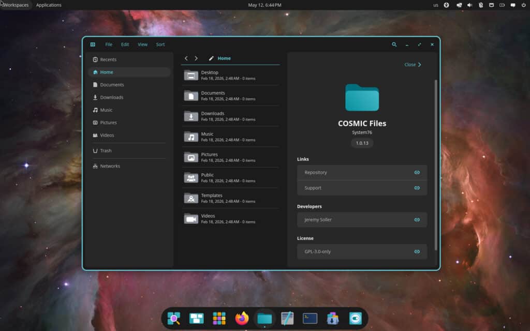The height and width of the screenshot is (331, 530).
Task: Open Music in the sidebar
Action: click(x=129, y=110)
